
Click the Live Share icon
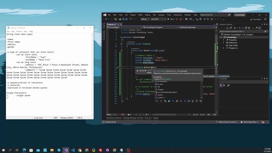pos(251,20)
